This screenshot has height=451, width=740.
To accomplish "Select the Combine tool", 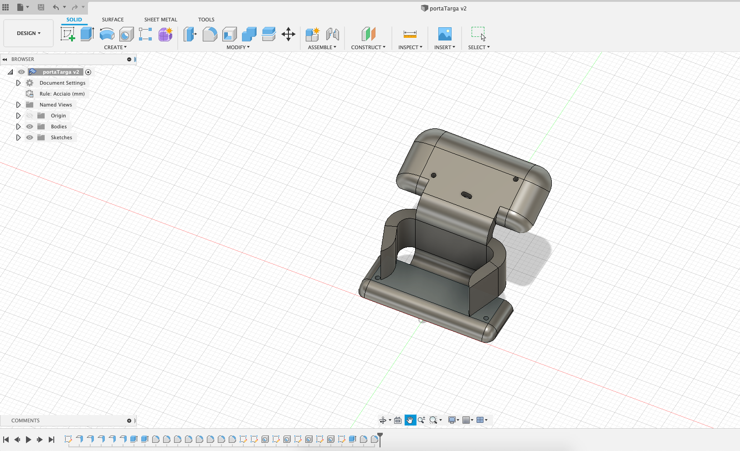I will tap(249, 34).
